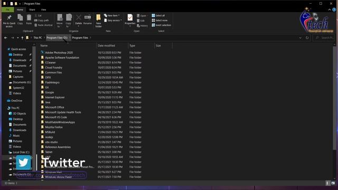The width and height of the screenshot is (338, 190).
Task: Click Copy path command
Action: [41, 20]
